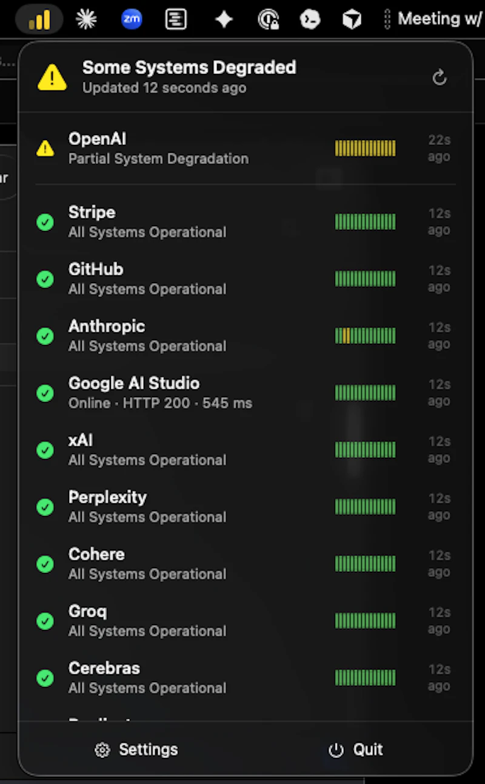Viewport: 485px width, 784px height.
Task: Open Settings at the bottom of the panel
Action: point(136,749)
